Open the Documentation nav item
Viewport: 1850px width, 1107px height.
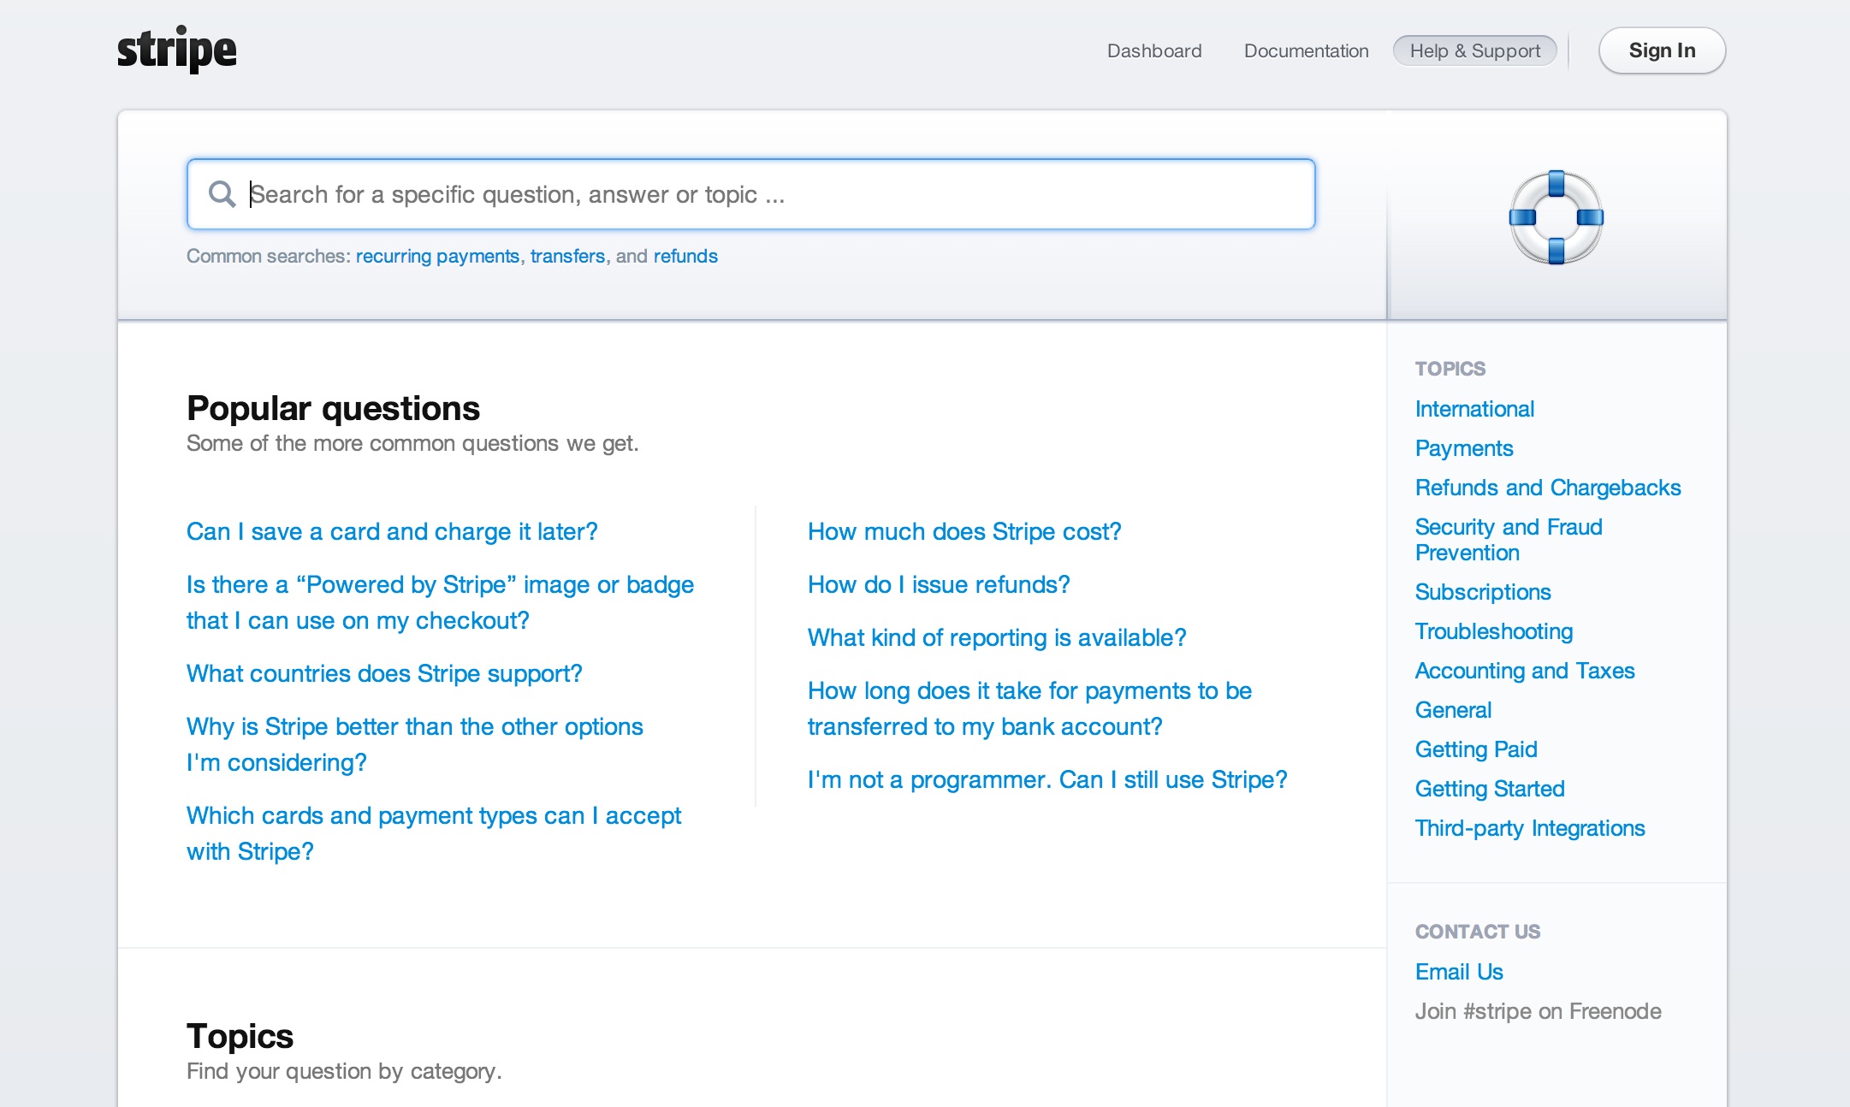pos(1306,50)
